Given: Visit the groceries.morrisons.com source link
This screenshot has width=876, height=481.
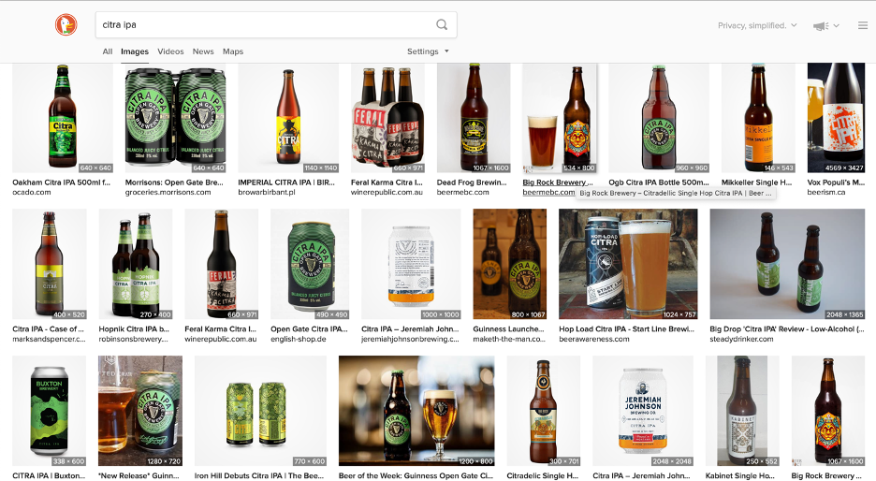Looking at the screenshot, I should (168, 192).
